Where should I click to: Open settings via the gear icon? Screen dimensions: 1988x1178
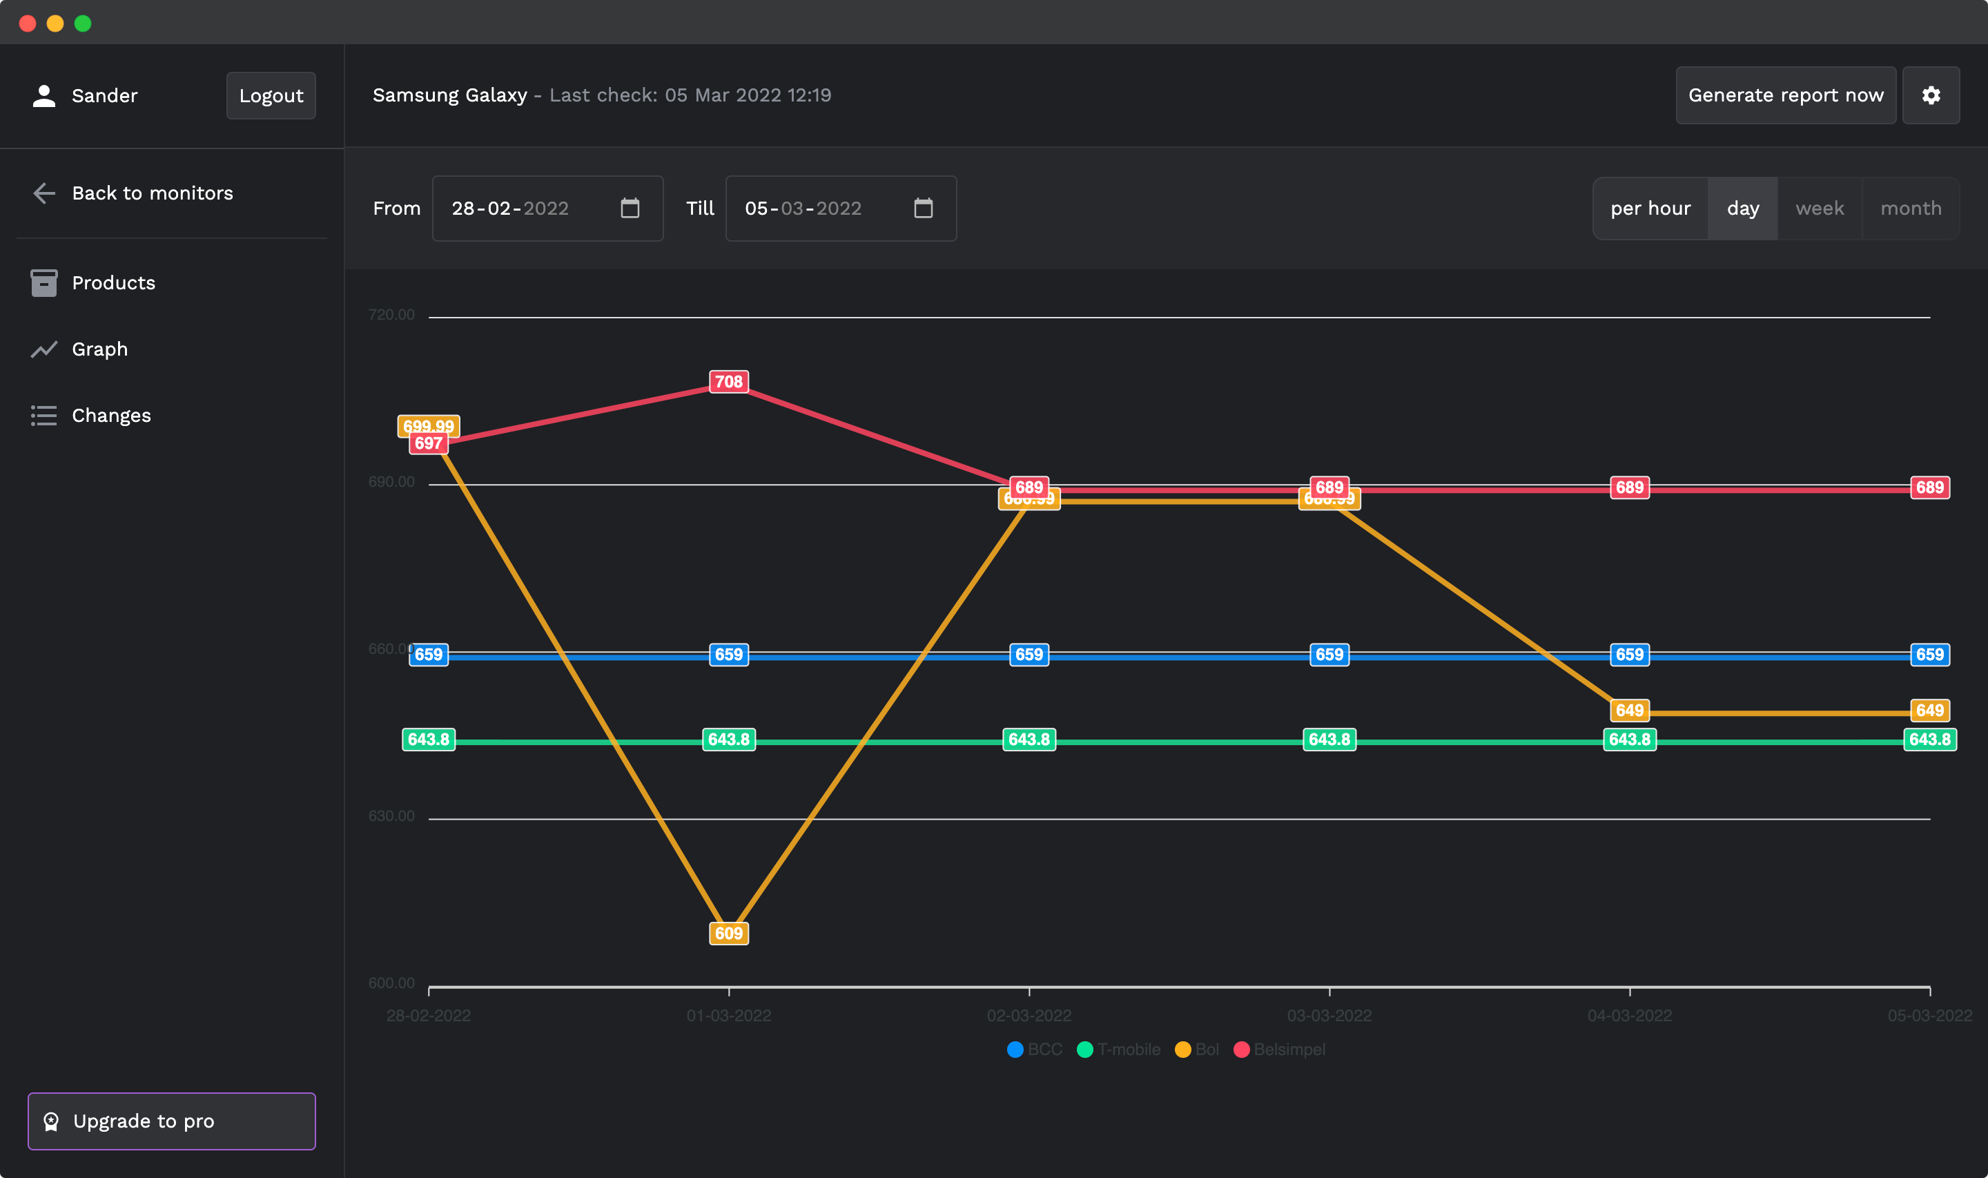click(x=1930, y=95)
